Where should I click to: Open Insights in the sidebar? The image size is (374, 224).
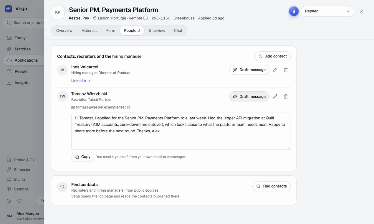[22, 83]
